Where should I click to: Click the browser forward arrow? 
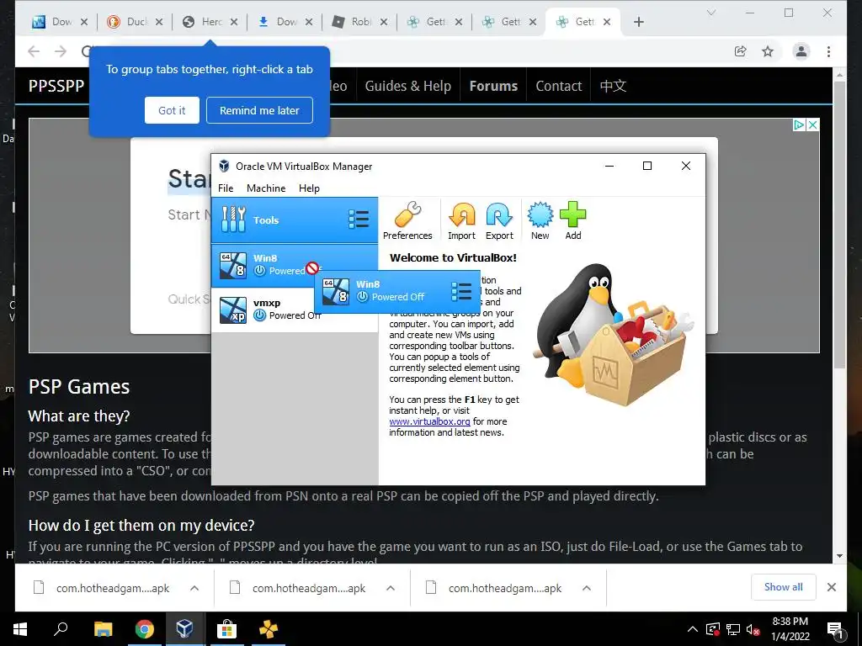[x=61, y=51]
